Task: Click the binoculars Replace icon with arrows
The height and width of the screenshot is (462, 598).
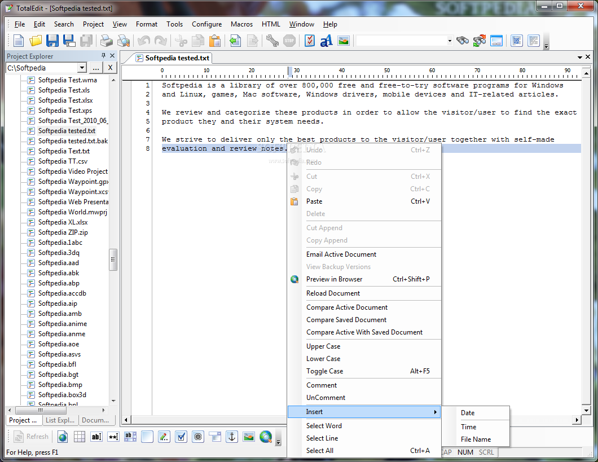Action: (x=480, y=41)
